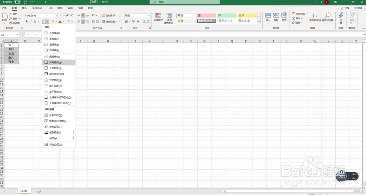The width and height of the screenshot is (366, 195).
Task: Open the font size 11 dropdown
Action: coord(64,16)
